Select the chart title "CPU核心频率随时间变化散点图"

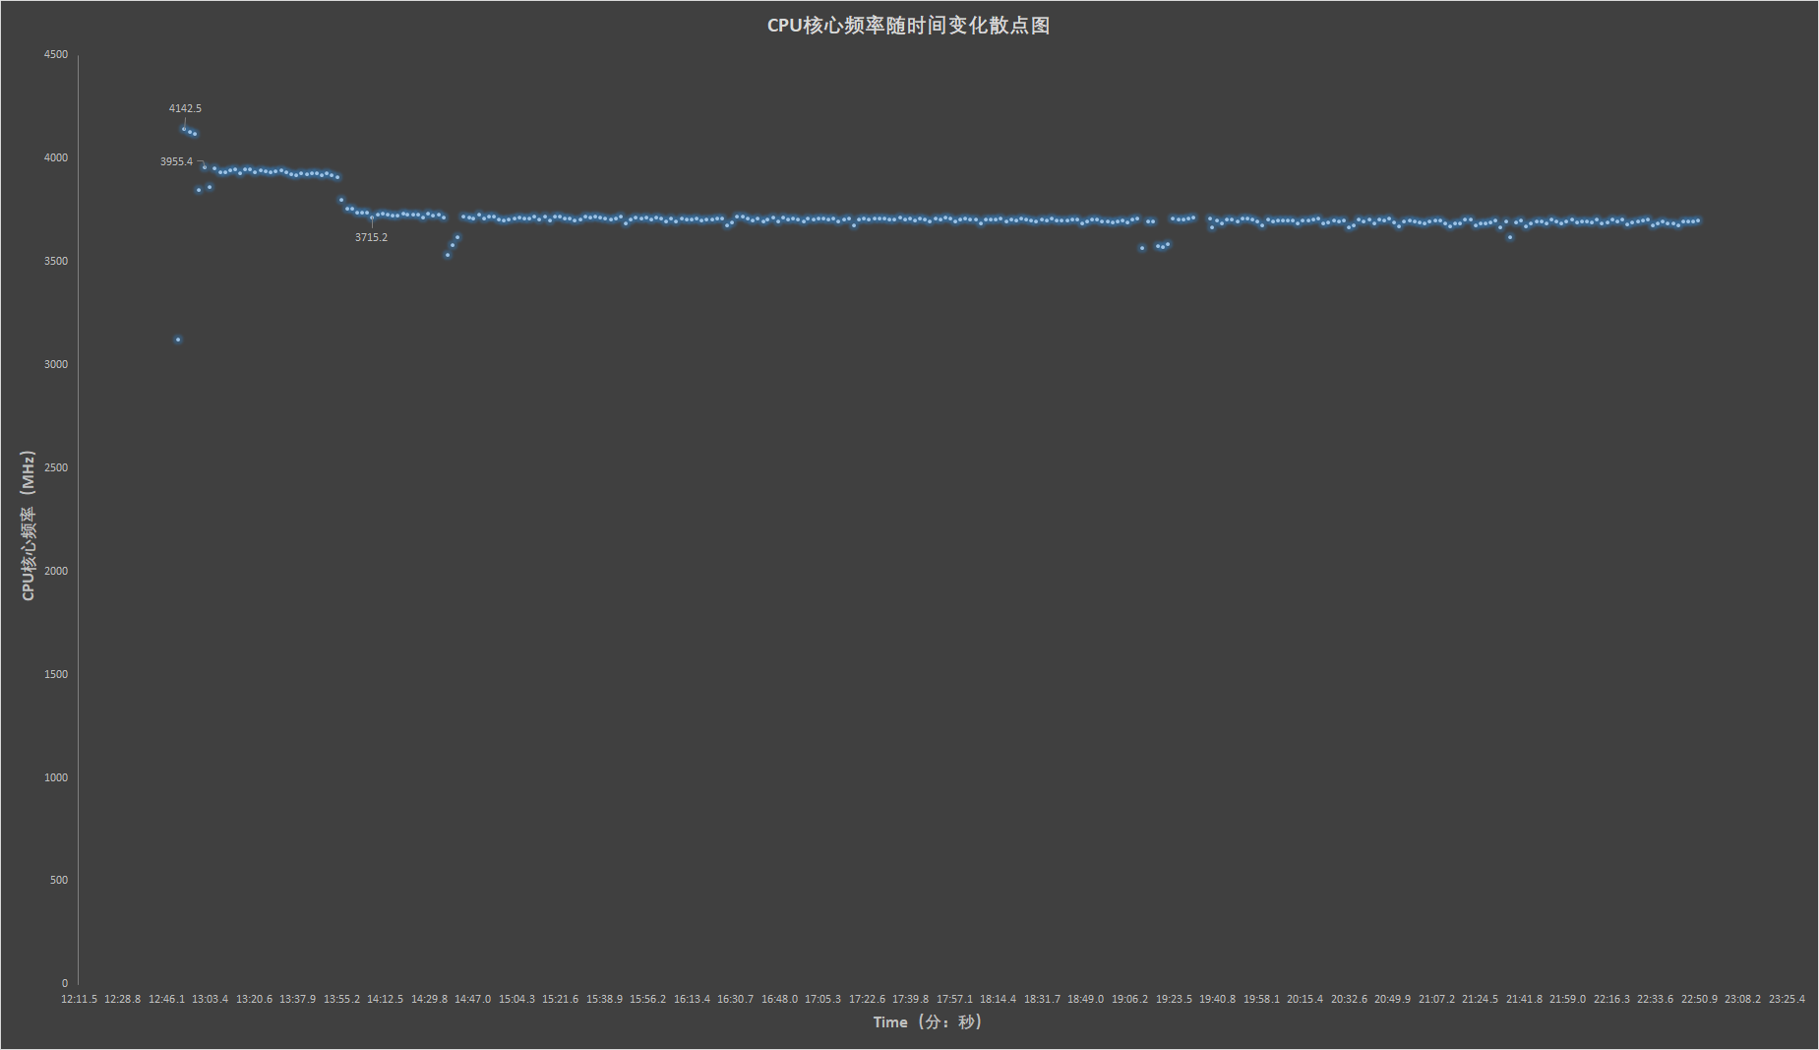pyautogui.click(x=908, y=26)
